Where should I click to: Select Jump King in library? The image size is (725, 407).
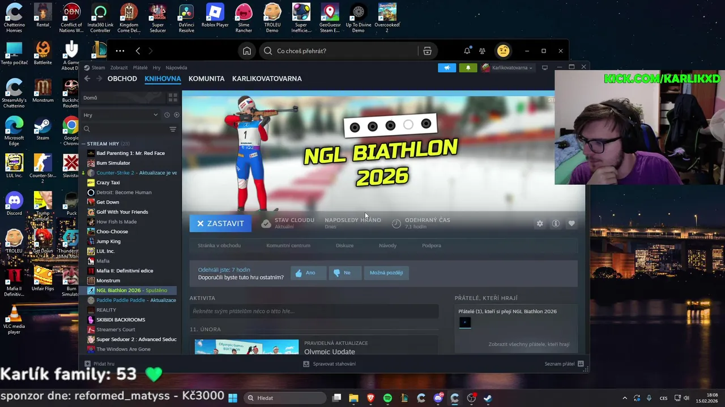[x=108, y=241]
